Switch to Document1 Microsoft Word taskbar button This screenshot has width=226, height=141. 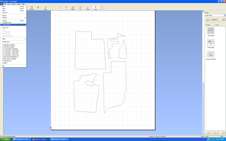(x=59, y=139)
